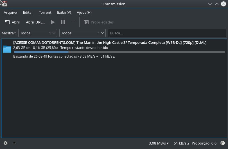Open the statistics icon next to Proporção

click(223, 143)
